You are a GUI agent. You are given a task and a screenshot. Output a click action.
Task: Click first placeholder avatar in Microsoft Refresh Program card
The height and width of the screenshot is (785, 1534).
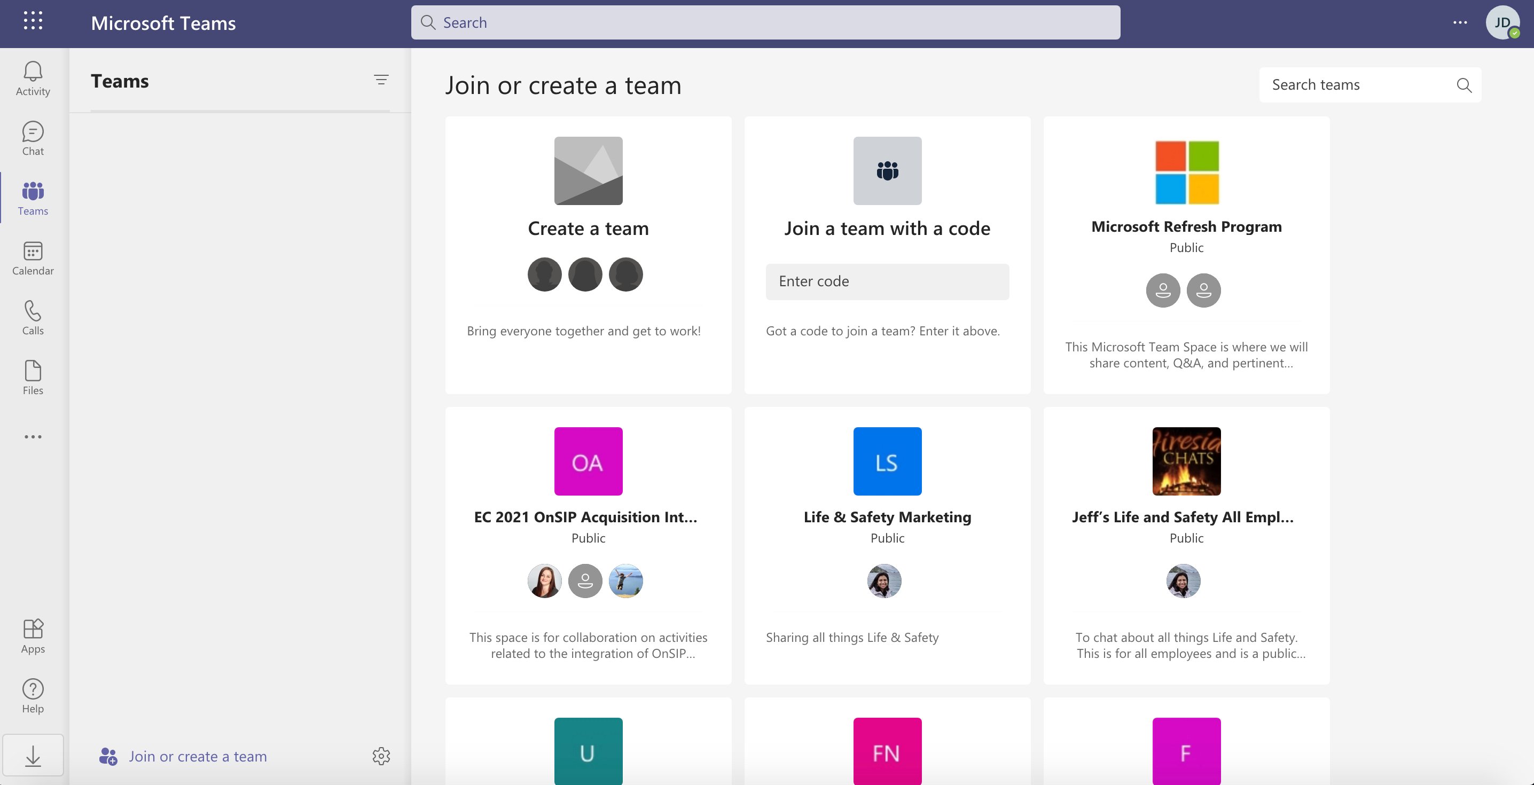pos(1163,291)
